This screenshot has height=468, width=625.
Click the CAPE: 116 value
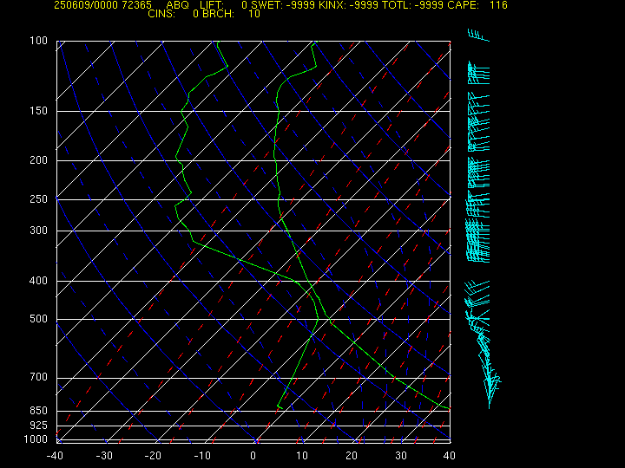pyautogui.click(x=477, y=5)
